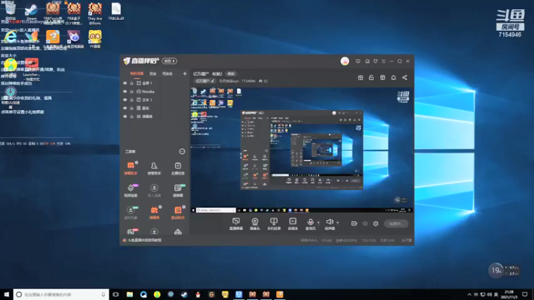Open the 虚拟形象 tool in toolbox
Screen dimensions: 534x300
130,212
